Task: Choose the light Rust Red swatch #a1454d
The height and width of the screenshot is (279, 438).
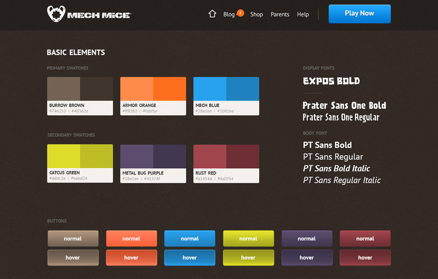Action: click(210, 157)
